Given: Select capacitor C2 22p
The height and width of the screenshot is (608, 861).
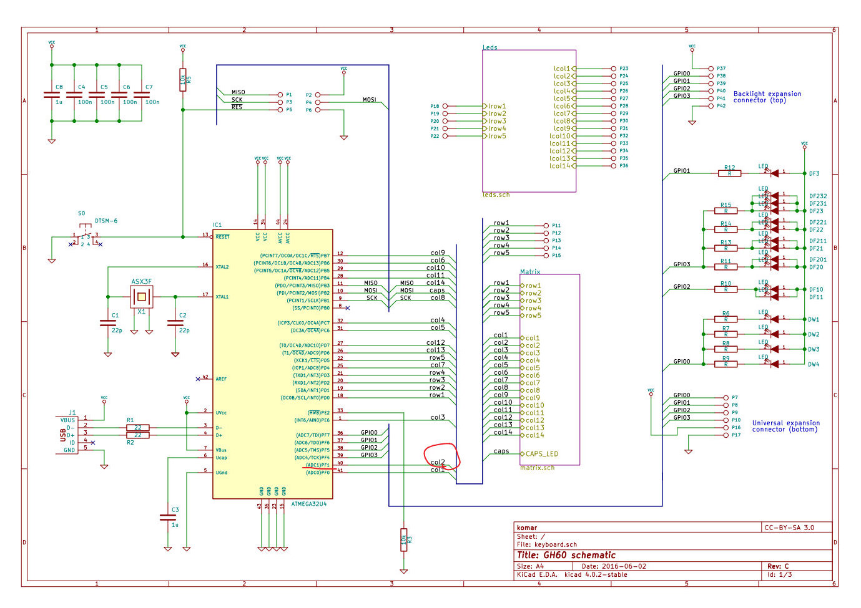Looking at the screenshot, I should 175,323.
